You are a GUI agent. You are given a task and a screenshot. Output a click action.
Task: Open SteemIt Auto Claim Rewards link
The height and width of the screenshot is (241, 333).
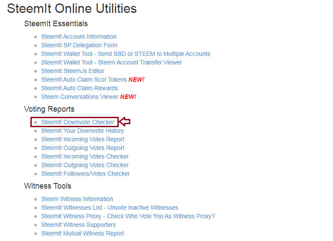coord(79,88)
